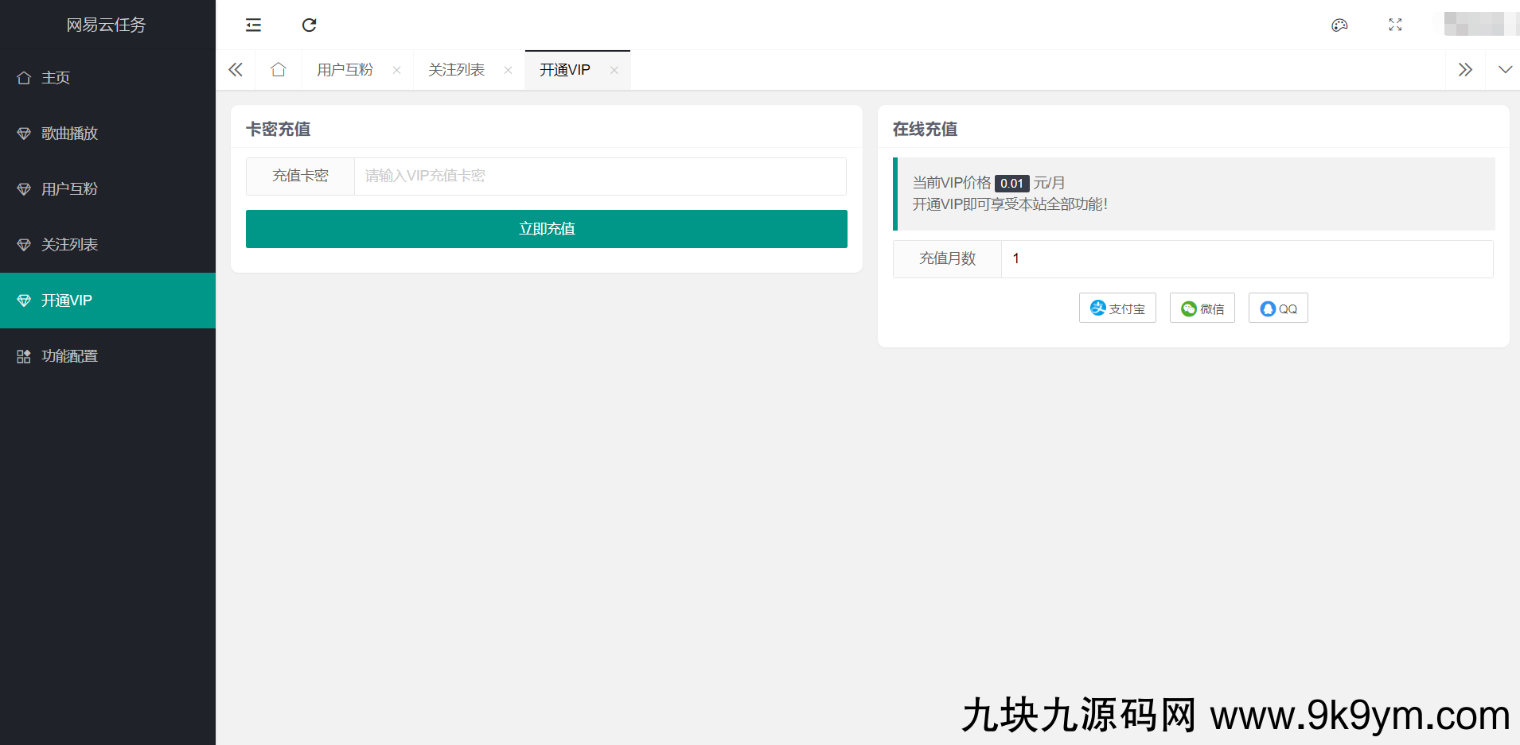Click the VIP recharge card input field
1520x745 pixels.
click(601, 176)
